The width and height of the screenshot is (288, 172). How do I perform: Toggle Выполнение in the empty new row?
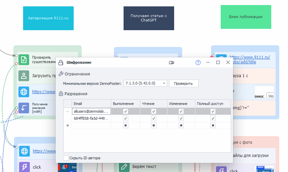tap(126, 125)
